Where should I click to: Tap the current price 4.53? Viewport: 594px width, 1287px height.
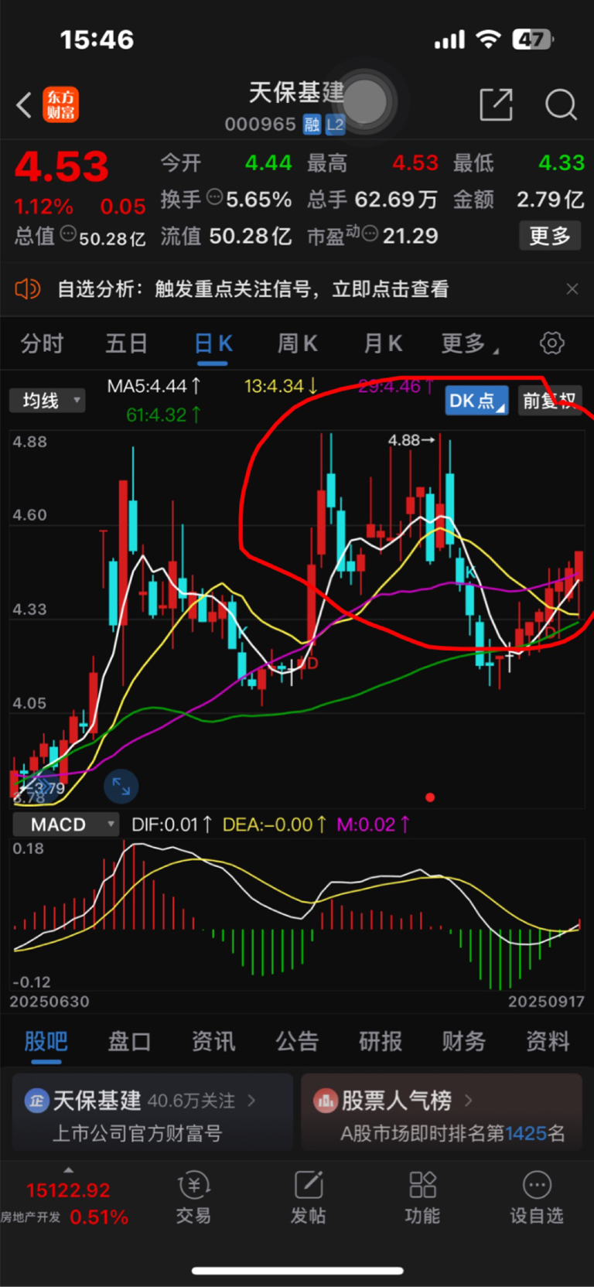pos(62,166)
